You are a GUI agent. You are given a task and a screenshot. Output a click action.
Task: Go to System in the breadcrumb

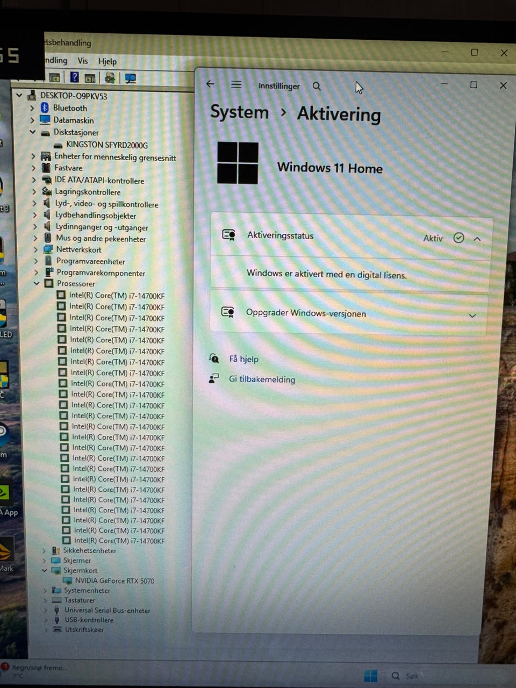point(239,112)
